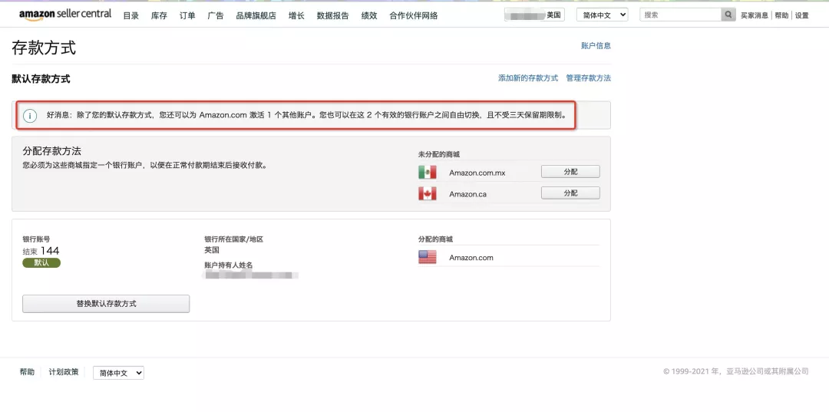This screenshot has width=829, height=412.
Task: Go to 账户信息 link
Action: [596, 45]
